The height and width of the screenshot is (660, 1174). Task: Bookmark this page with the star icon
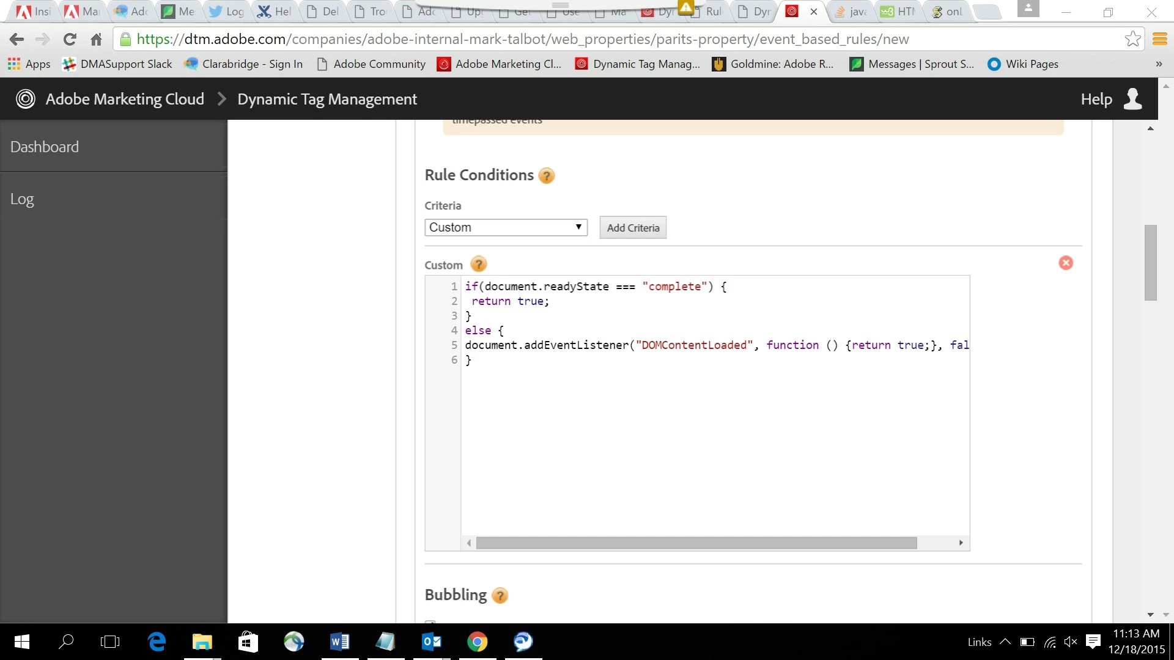(x=1132, y=39)
